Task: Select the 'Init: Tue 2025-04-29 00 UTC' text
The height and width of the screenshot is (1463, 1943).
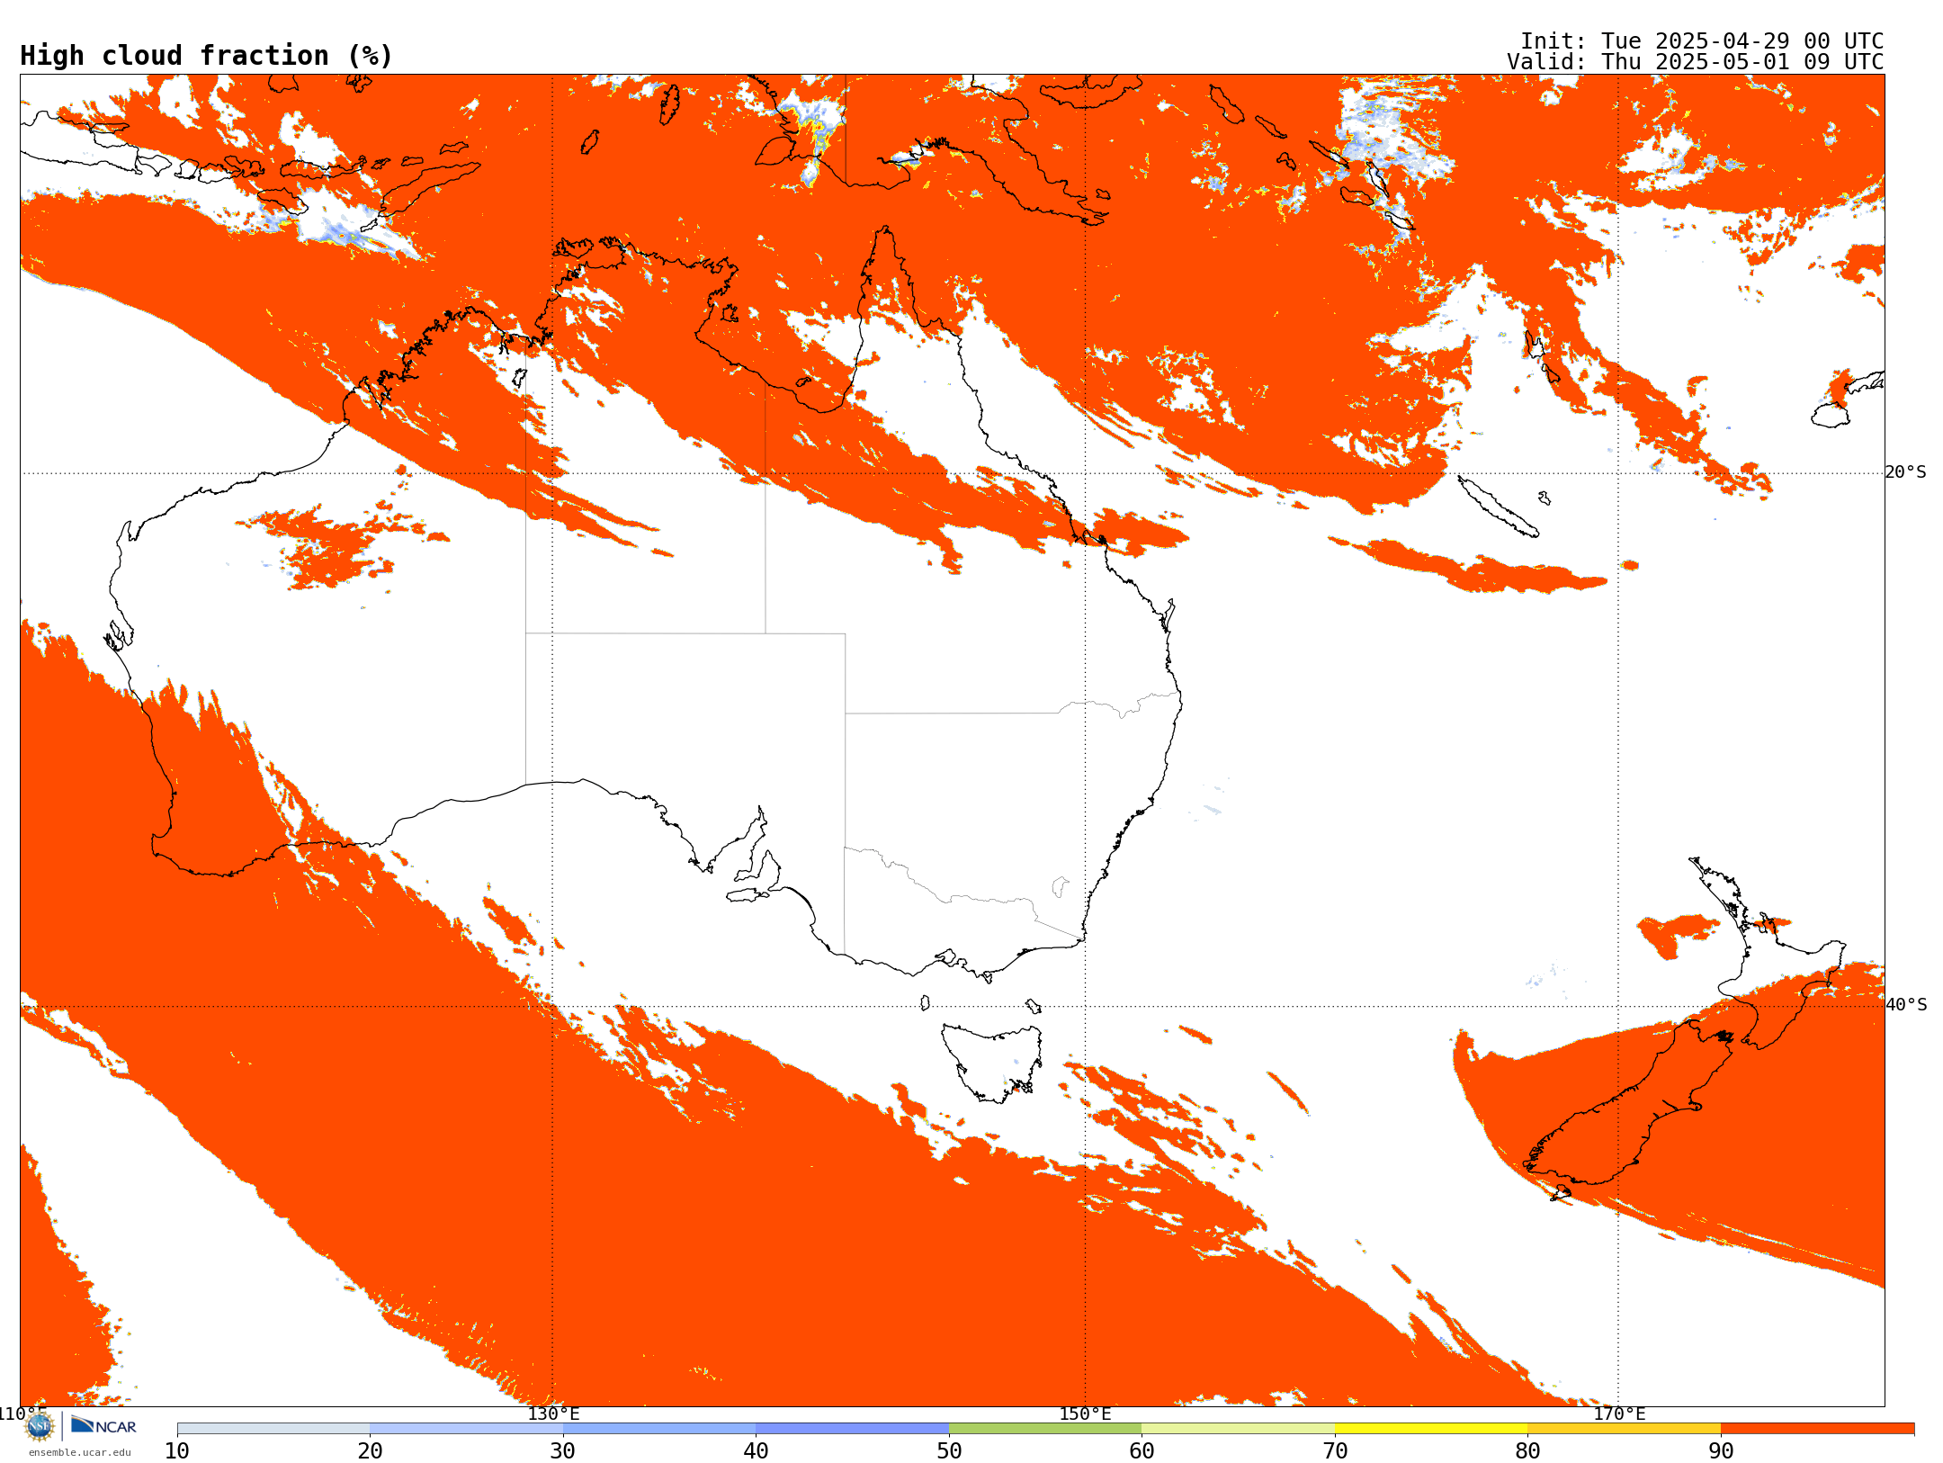Action: [x=1702, y=41]
